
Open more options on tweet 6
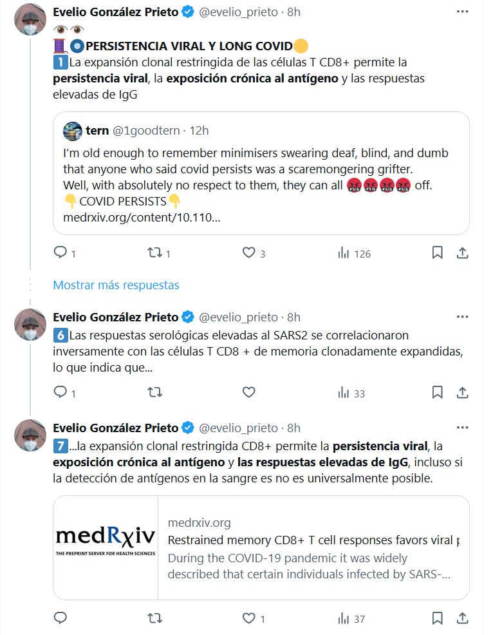coord(461,317)
